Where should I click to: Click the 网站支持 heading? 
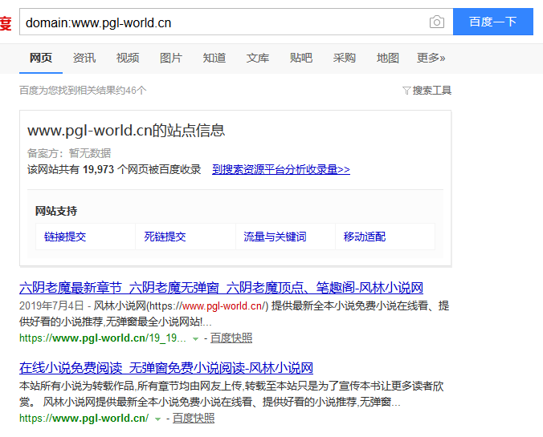56,211
